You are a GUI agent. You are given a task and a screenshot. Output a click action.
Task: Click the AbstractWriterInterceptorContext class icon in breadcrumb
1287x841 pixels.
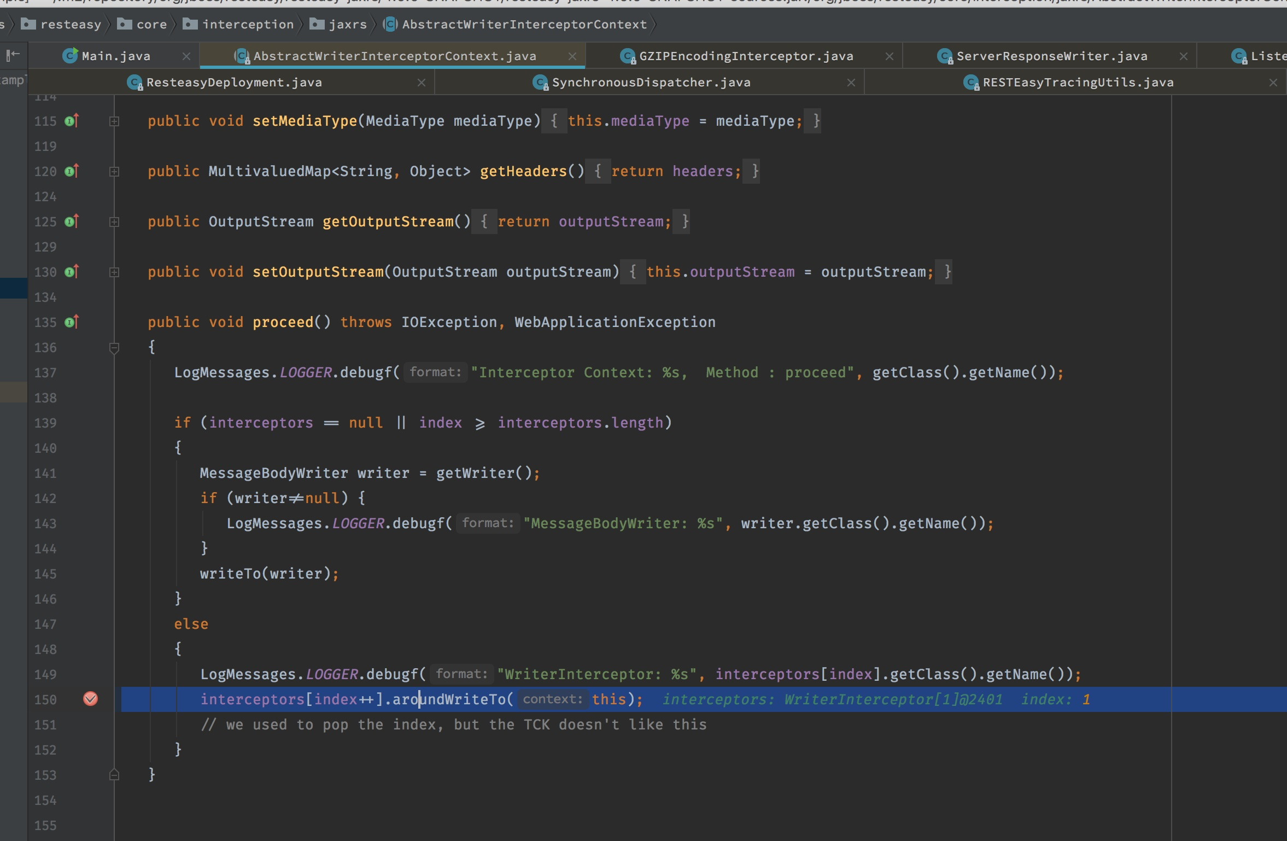pos(390,24)
